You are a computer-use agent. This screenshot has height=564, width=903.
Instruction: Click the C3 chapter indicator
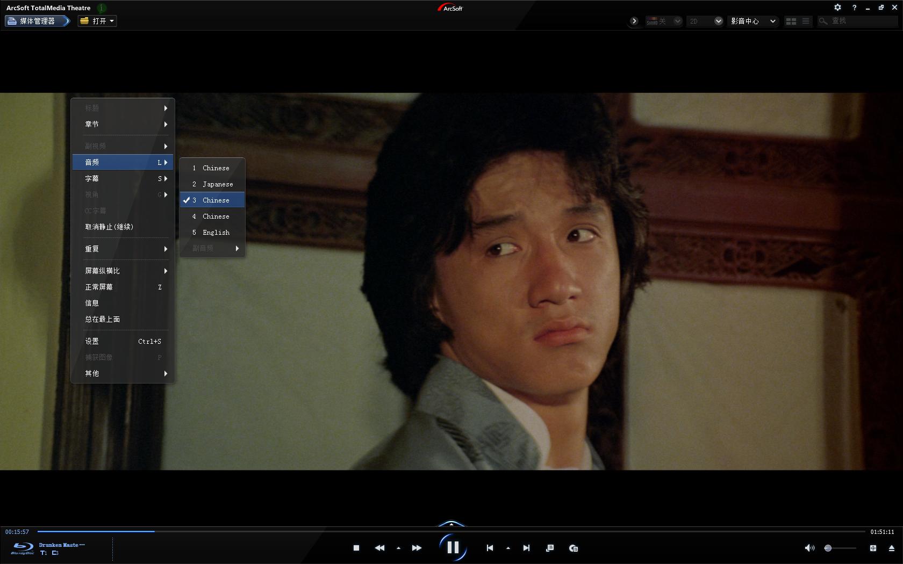click(55, 553)
